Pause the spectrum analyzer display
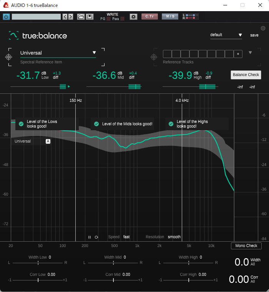Image resolution: width=269 pixels, height=292 pixels. click(90, 237)
